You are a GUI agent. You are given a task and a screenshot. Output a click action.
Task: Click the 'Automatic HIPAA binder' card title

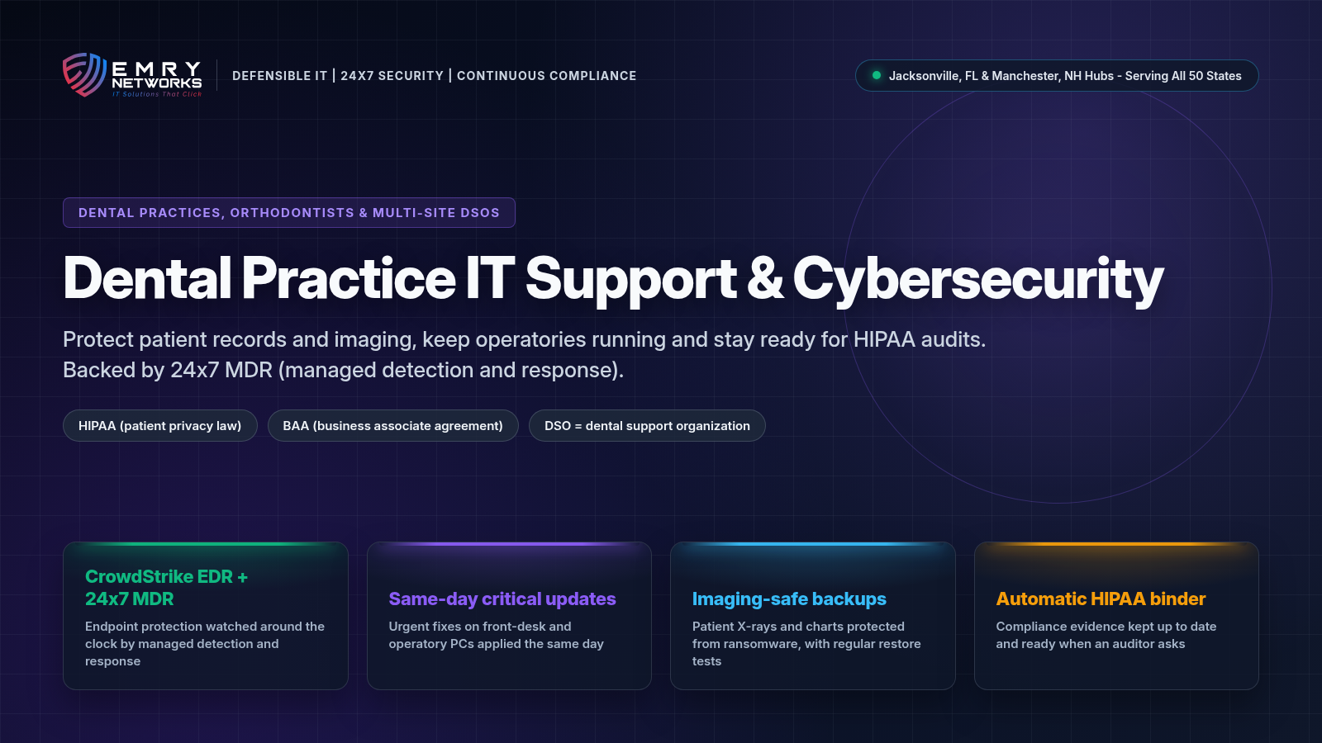pyautogui.click(x=1101, y=599)
